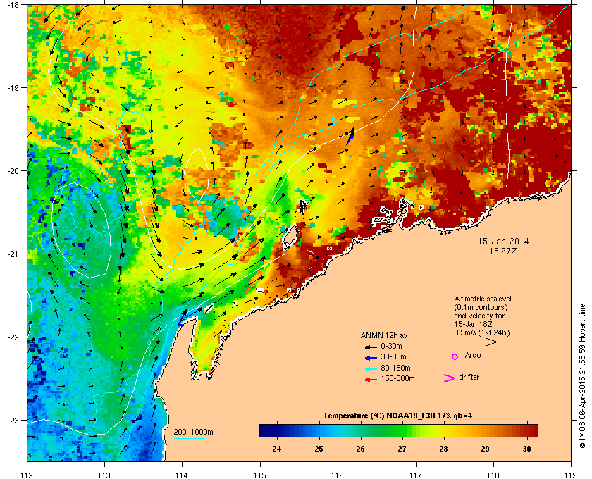Click the 'Altimetric sealevel' text
This screenshot has height=479, width=592.
[x=483, y=299]
